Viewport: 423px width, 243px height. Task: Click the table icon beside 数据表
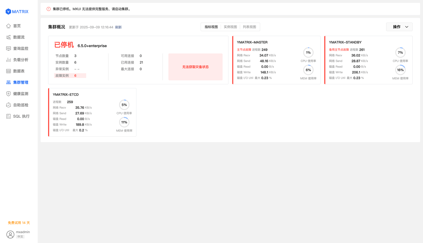9,71
